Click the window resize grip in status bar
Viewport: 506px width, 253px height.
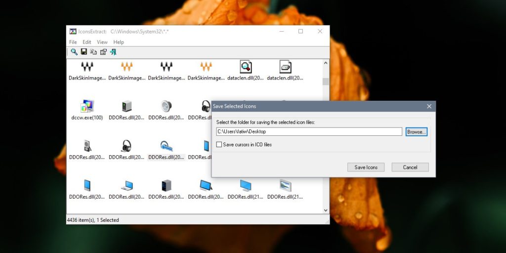(327, 222)
